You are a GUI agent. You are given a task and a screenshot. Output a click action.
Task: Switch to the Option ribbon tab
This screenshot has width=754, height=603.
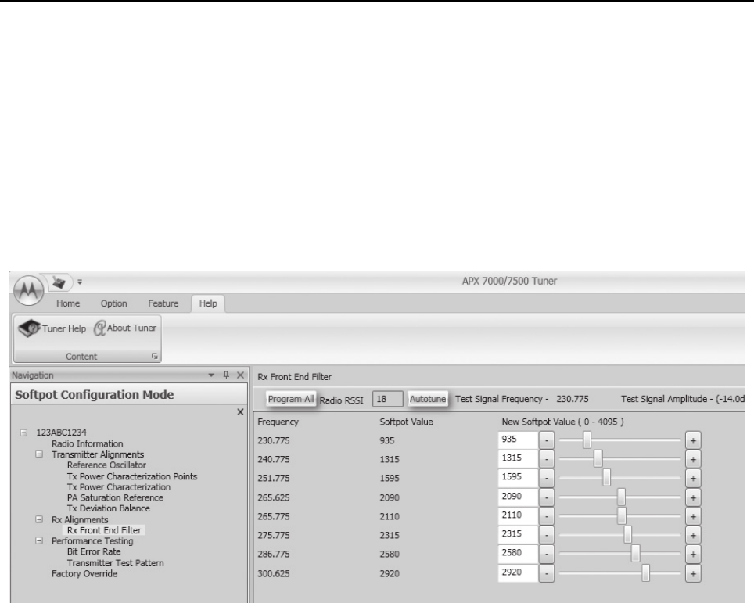[114, 303]
